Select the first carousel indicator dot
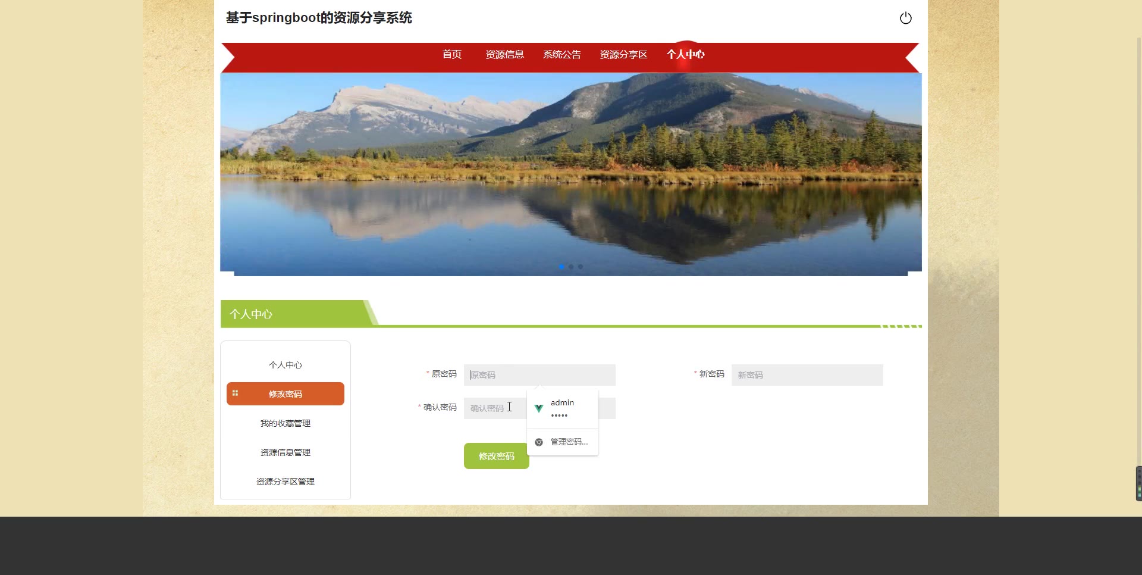Viewport: 1142px width, 575px height. point(561,267)
